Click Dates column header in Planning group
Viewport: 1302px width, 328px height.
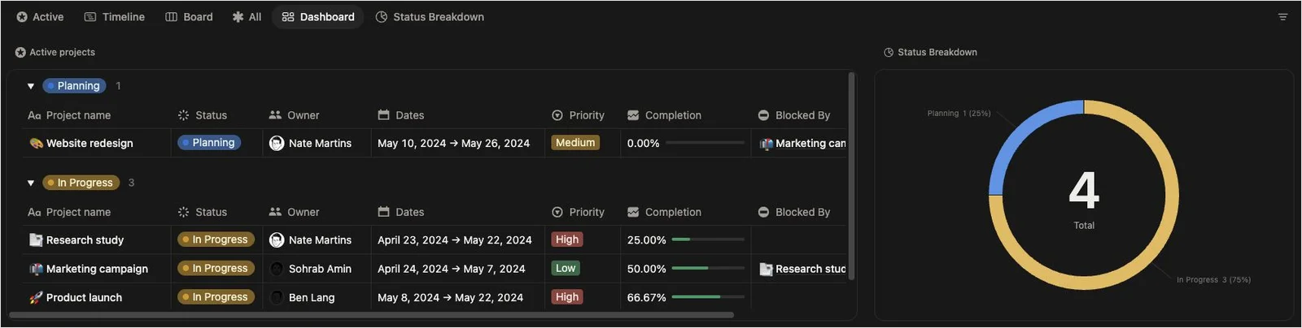click(401, 115)
